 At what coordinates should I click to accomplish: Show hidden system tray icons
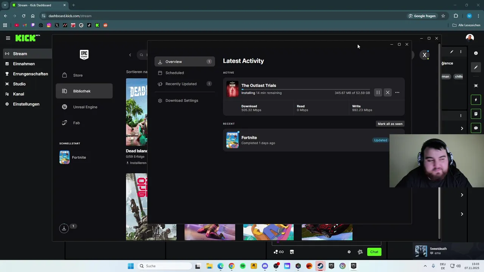click(x=425, y=266)
